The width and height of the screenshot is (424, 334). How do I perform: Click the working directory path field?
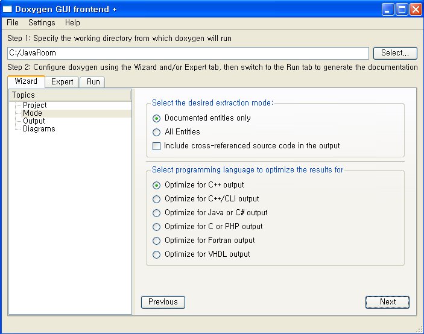point(188,53)
